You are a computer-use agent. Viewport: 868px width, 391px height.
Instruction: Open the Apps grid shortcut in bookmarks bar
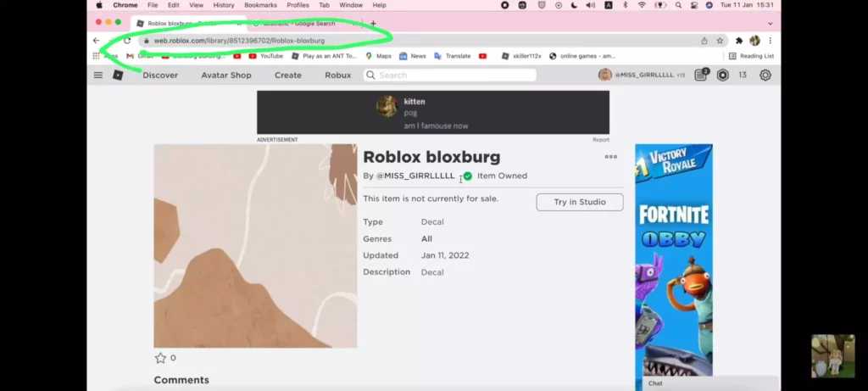coord(105,56)
